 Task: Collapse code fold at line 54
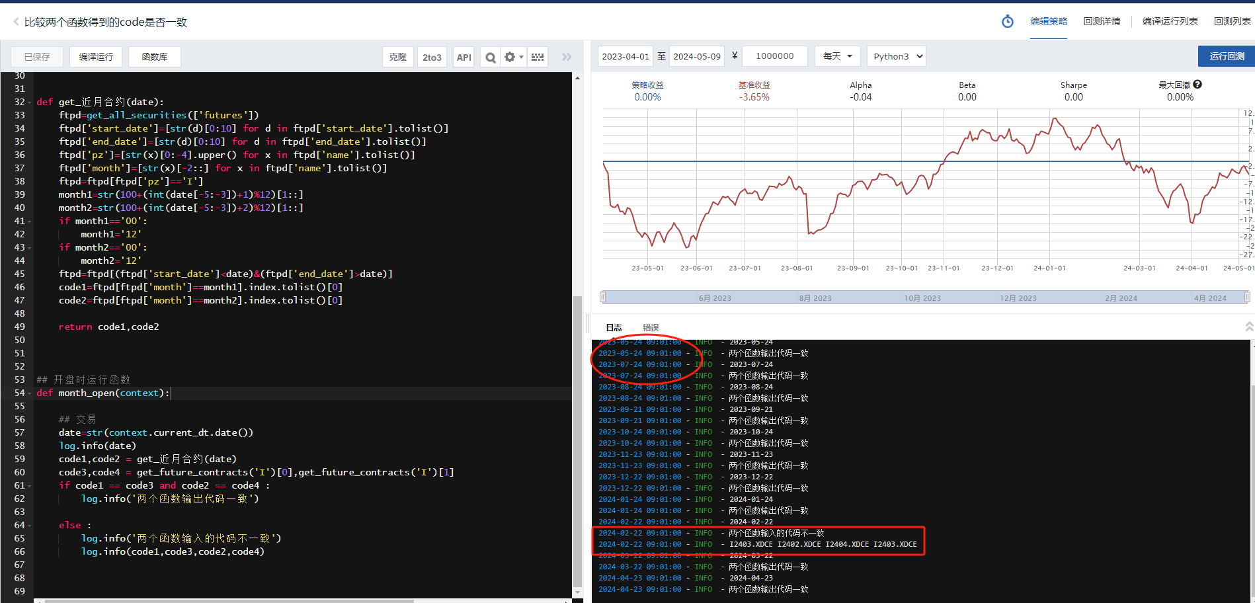pos(30,393)
